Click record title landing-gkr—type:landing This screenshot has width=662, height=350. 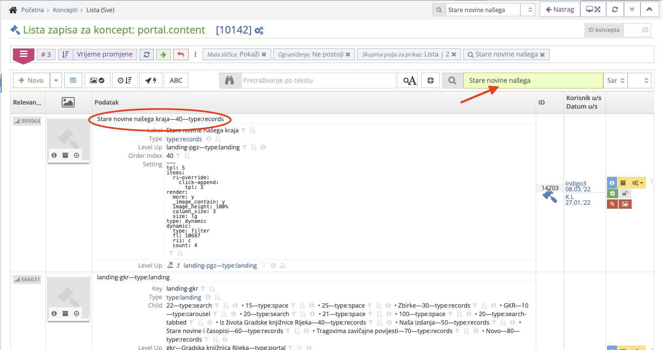(133, 277)
